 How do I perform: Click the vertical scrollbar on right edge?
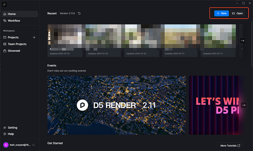point(252,43)
